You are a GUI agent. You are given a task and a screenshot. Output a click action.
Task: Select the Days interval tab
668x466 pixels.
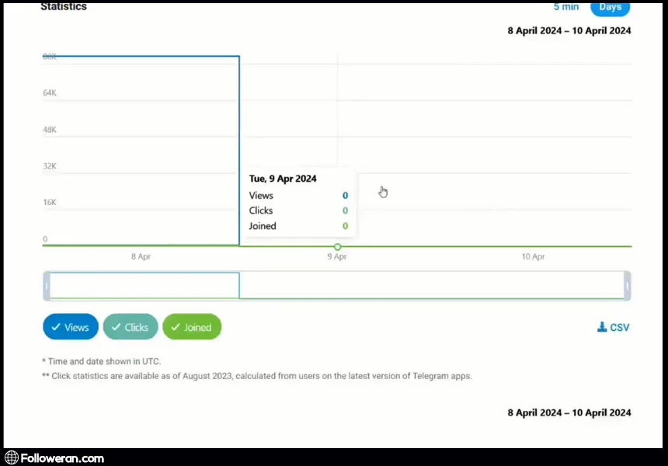coord(610,7)
